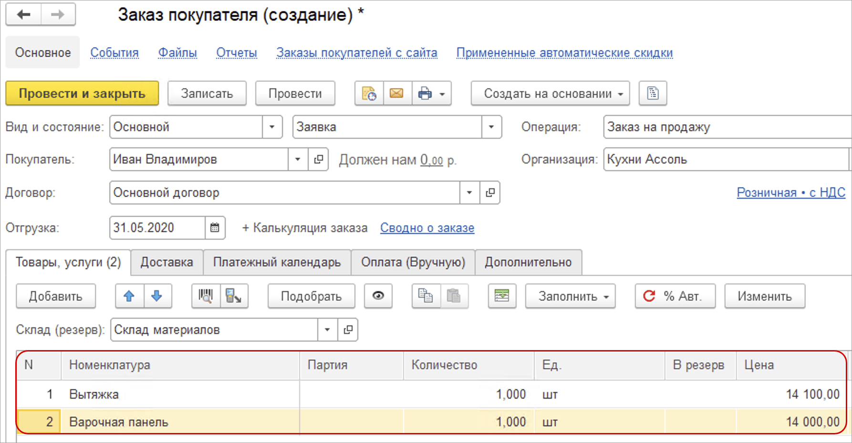This screenshot has height=443, width=852.
Task: Select the Вытяжка row in the table
Action: 181,394
